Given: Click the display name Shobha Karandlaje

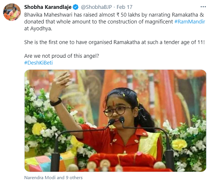Looking at the screenshot, I should point(48,7).
